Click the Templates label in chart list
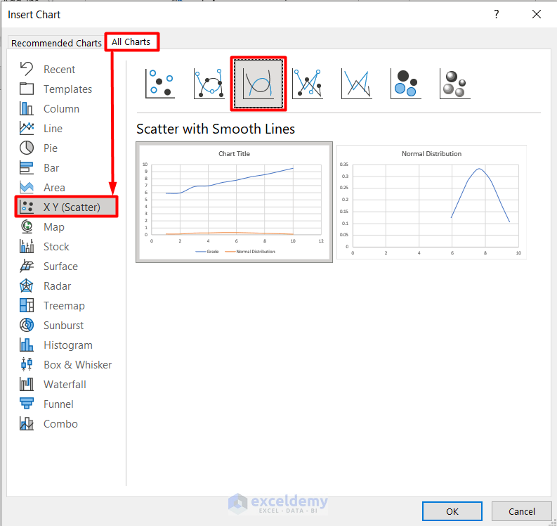This screenshot has height=526, width=557. pos(67,89)
